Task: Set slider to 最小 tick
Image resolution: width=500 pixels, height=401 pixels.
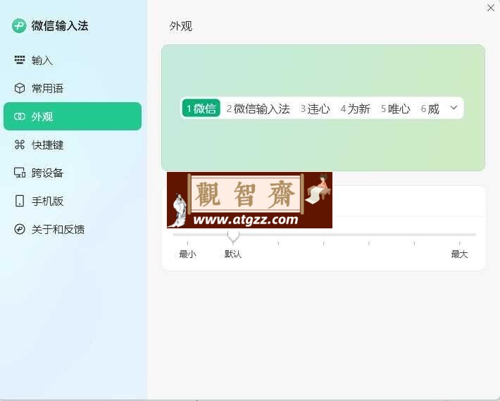Action: point(187,243)
